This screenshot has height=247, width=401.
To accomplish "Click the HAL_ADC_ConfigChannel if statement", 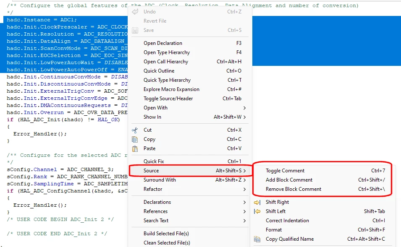I will (x=67, y=191).
